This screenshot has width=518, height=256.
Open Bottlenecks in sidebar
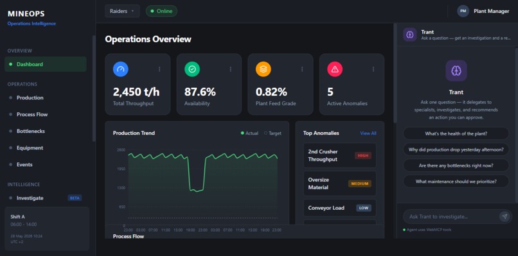click(46, 131)
